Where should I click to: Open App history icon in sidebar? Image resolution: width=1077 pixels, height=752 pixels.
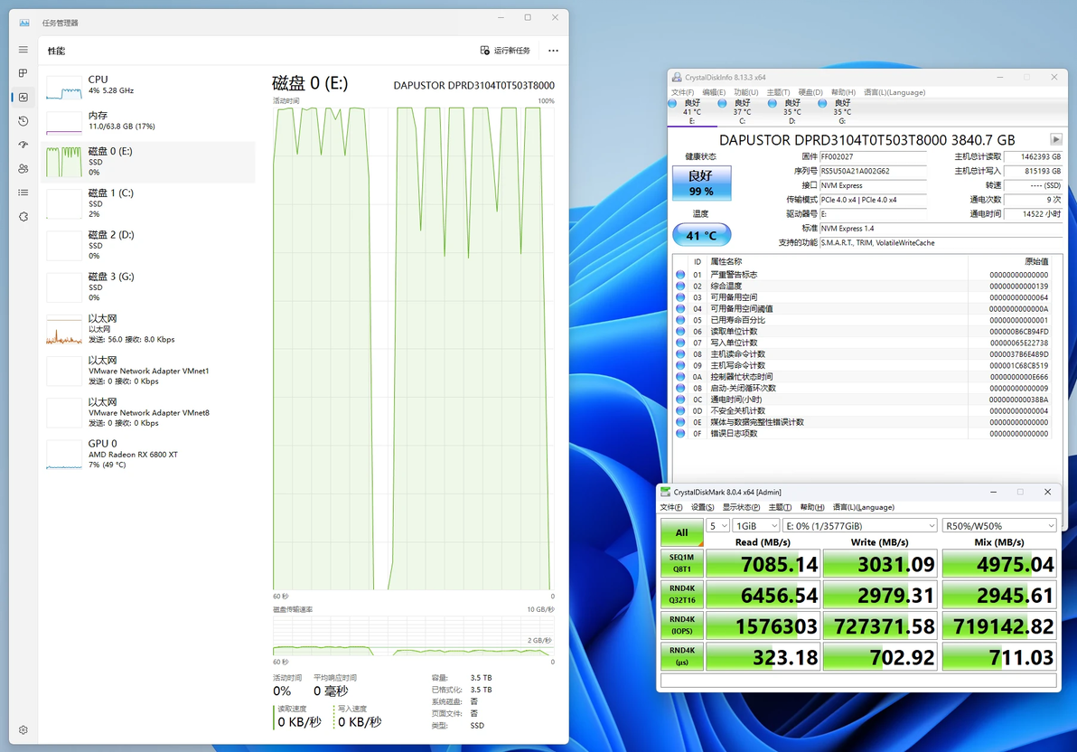[23, 121]
